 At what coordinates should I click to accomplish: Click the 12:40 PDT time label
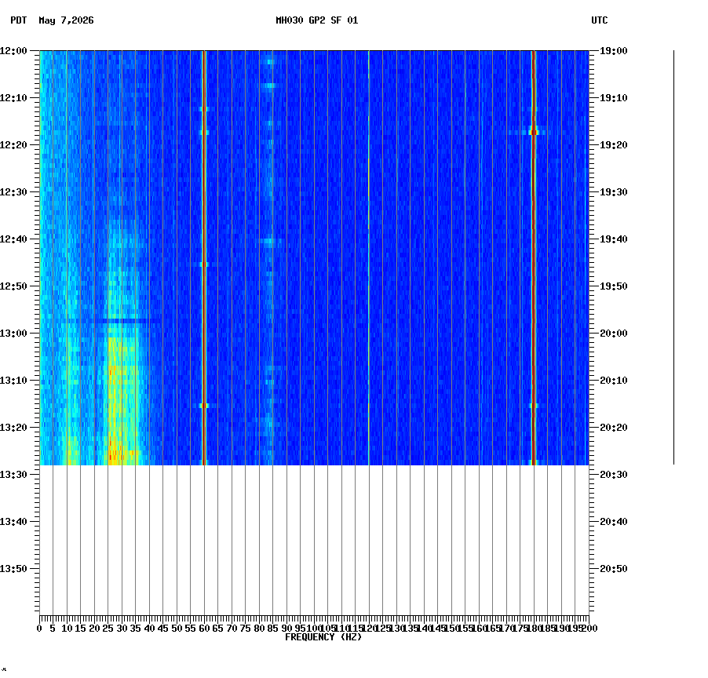pyautogui.click(x=13, y=239)
